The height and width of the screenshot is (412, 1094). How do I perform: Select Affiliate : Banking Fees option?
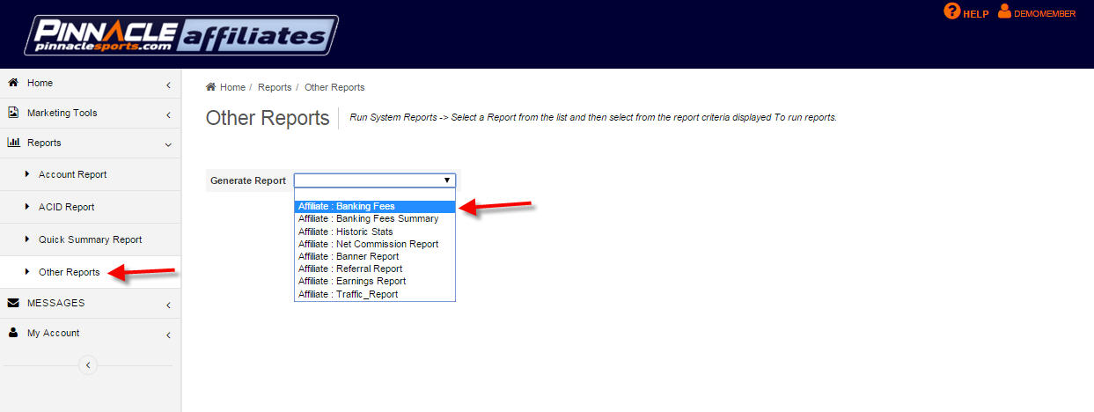pyautogui.click(x=375, y=207)
